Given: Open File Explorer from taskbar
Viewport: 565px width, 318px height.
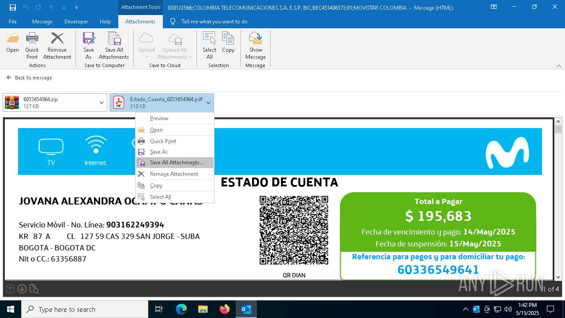Looking at the screenshot, I should pyautogui.click(x=203, y=309).
